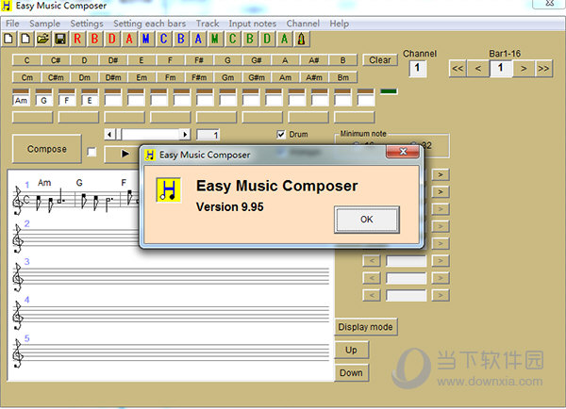The height and width of the screenshot is (409, 566).
Task: Insert the G# chord button
Action: click(257, 60)
